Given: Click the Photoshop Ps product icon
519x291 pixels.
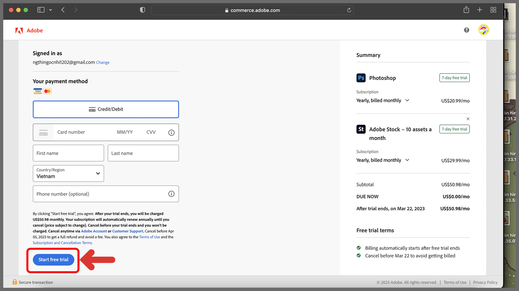Looking at the screenshot, I should pos(361,78).
